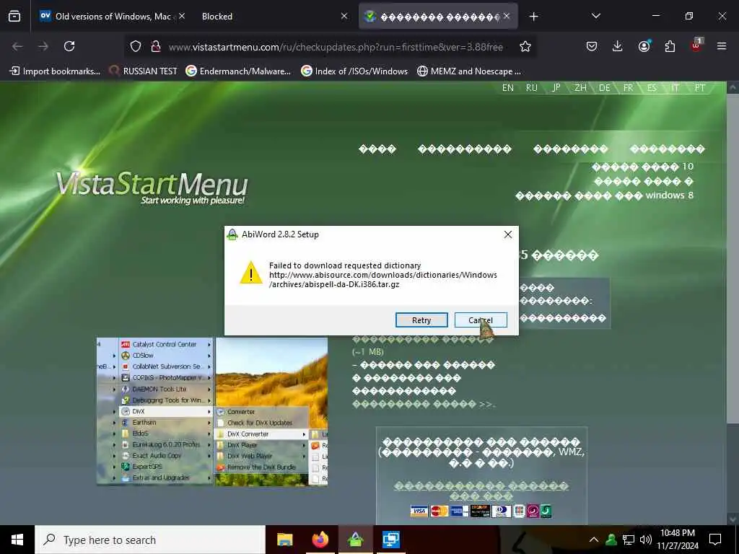The image size is (739, 554).
Task: Open the notification center icon
Action: pos(715,540)
